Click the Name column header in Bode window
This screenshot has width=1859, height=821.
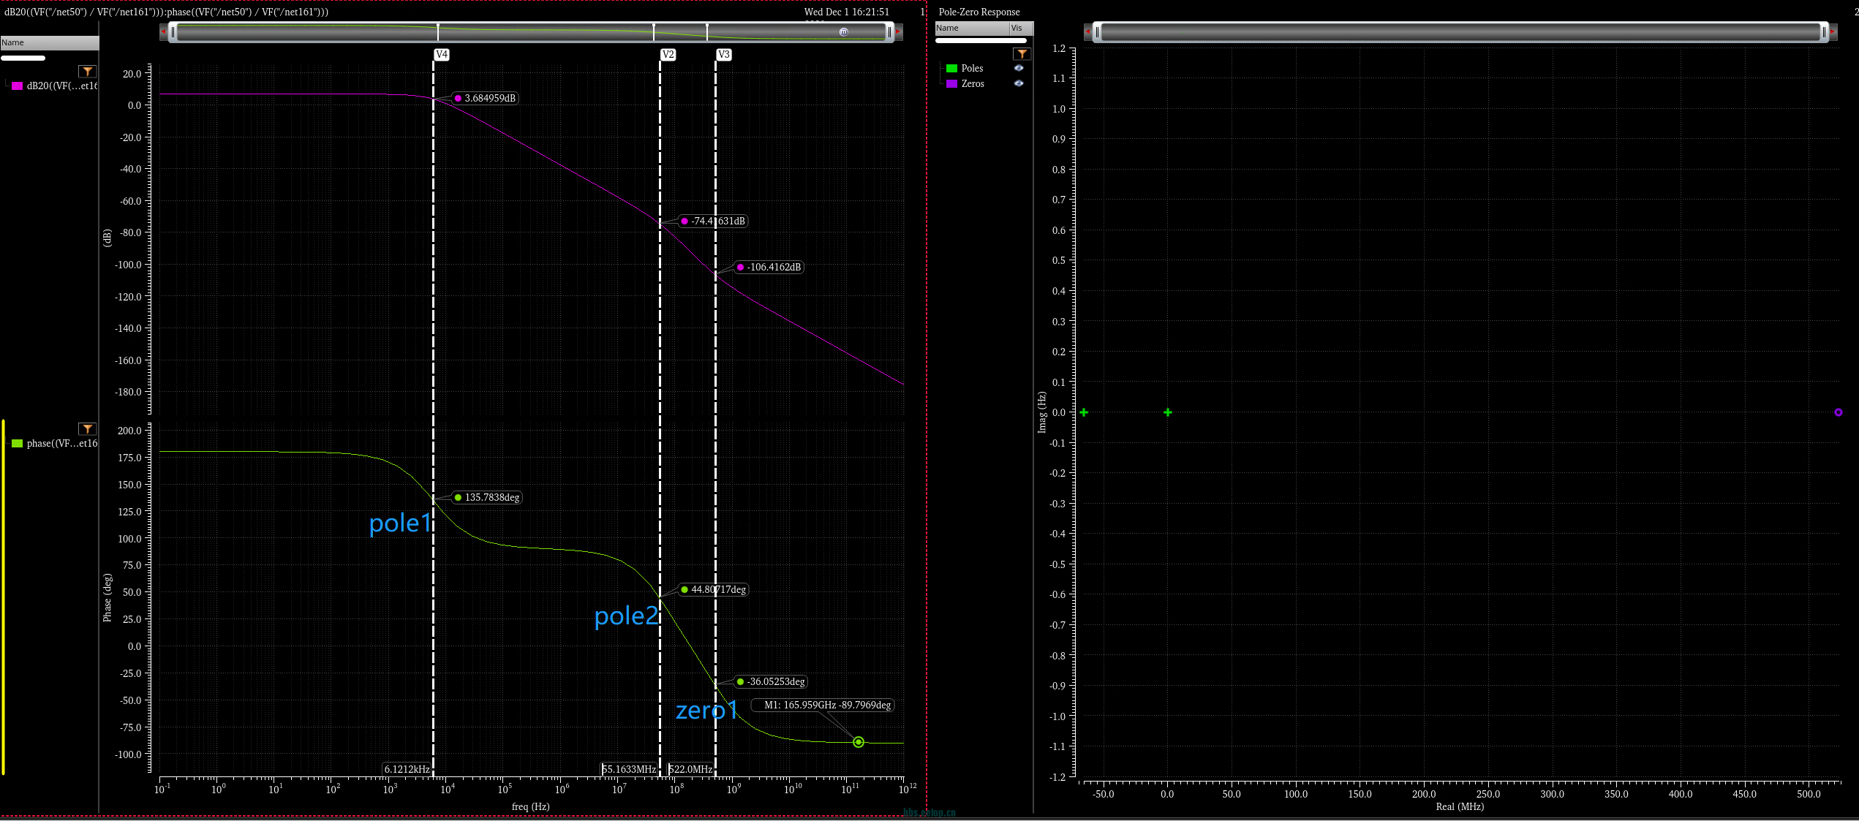click(49, 42)
